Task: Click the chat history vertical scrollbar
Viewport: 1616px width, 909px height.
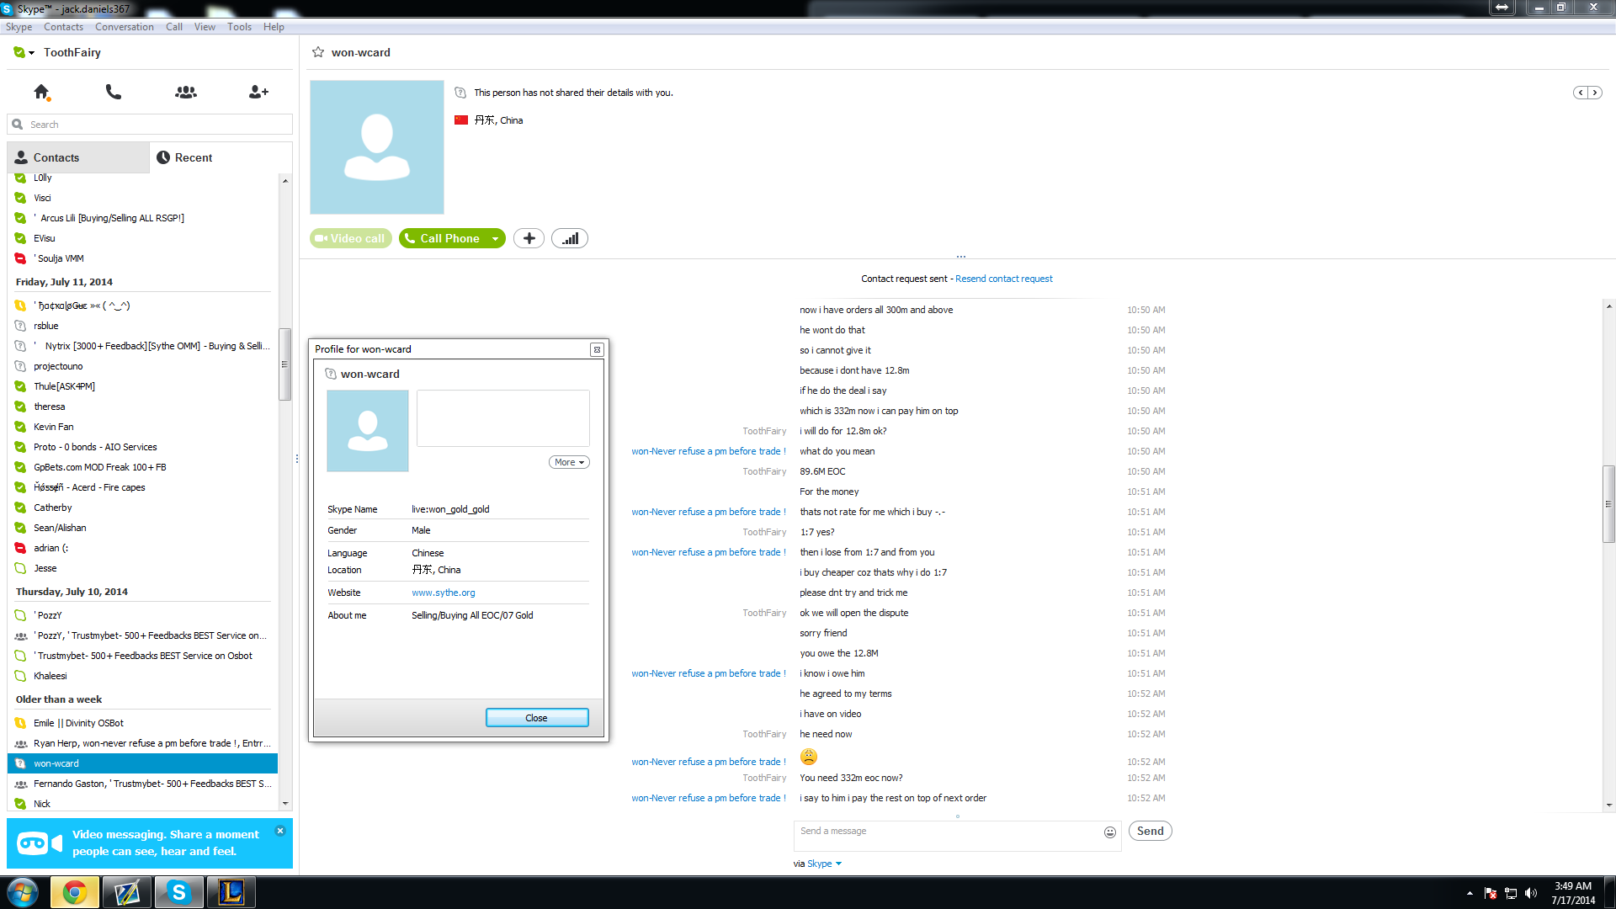Action: coord(1608,503)
